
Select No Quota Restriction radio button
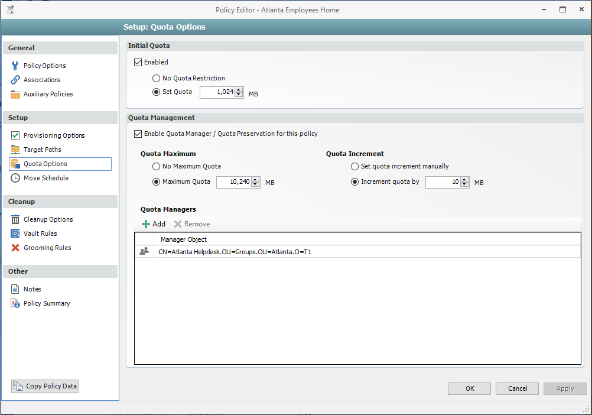pos(156,79)
